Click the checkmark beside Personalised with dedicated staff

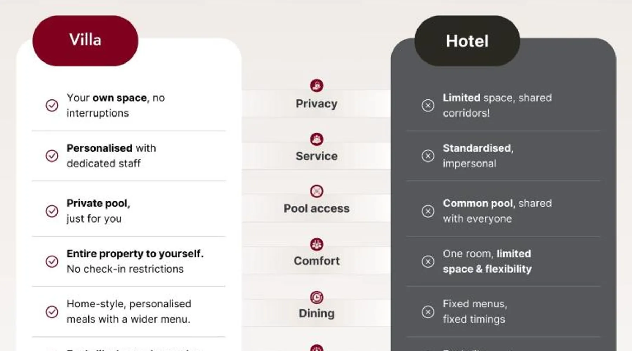pyautogui.click(x=52, y=155)
